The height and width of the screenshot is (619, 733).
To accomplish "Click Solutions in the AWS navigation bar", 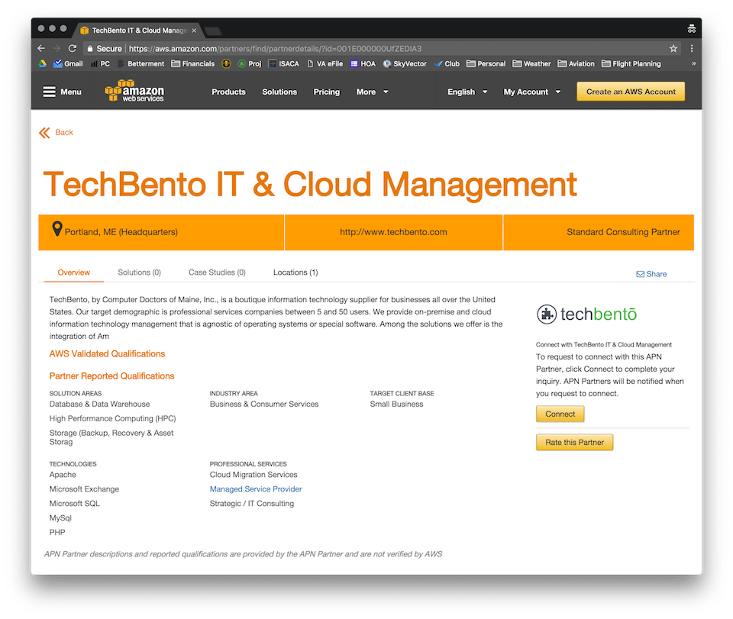I will 279,92.
